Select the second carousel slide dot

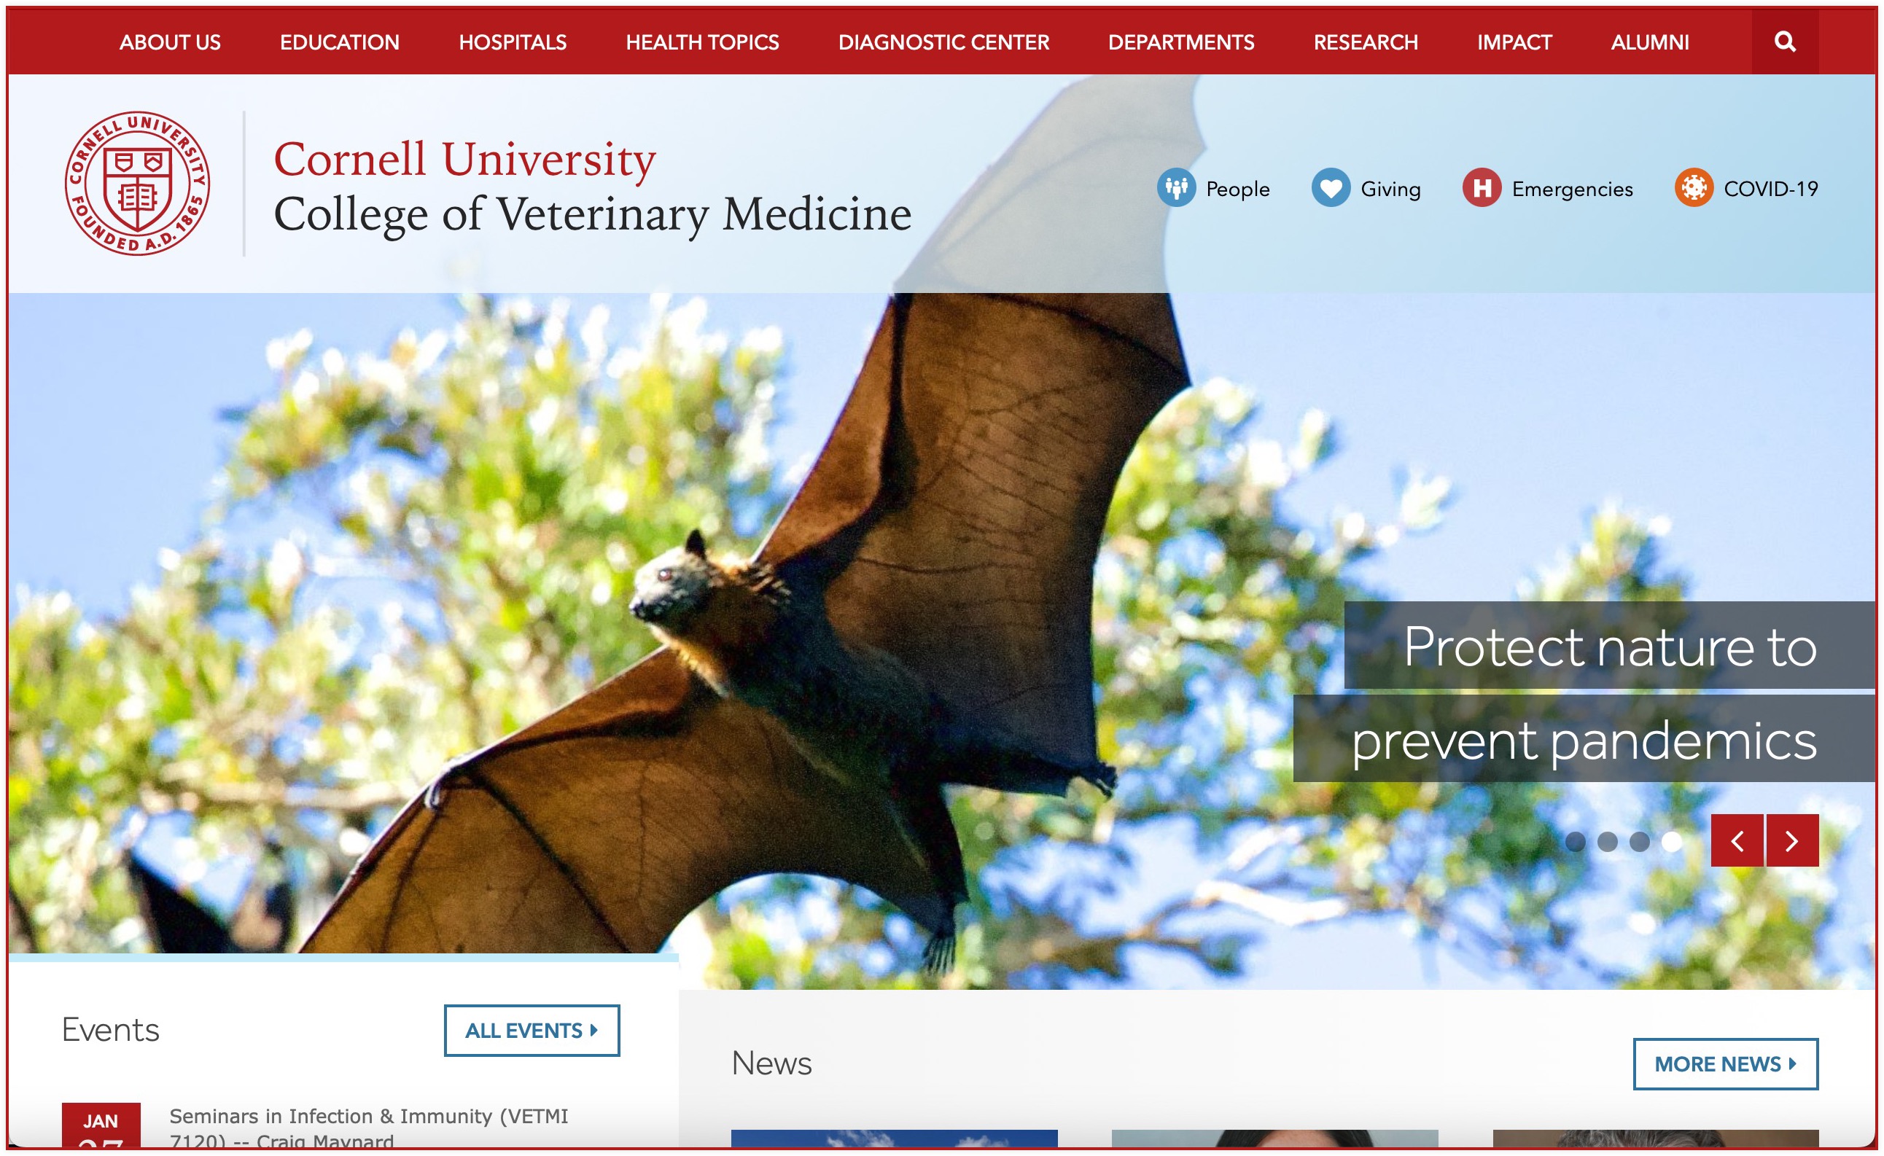point(1607,841)
